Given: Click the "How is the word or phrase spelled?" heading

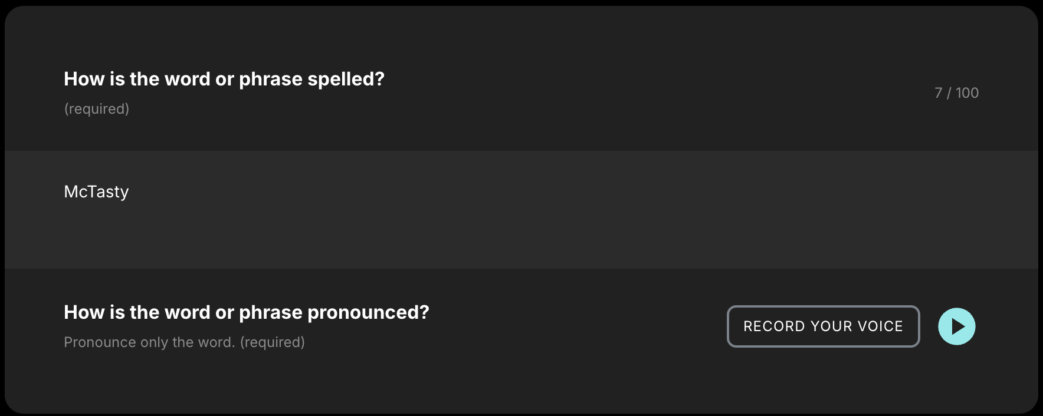Looking at the screenshot, I should coord(224,79).
